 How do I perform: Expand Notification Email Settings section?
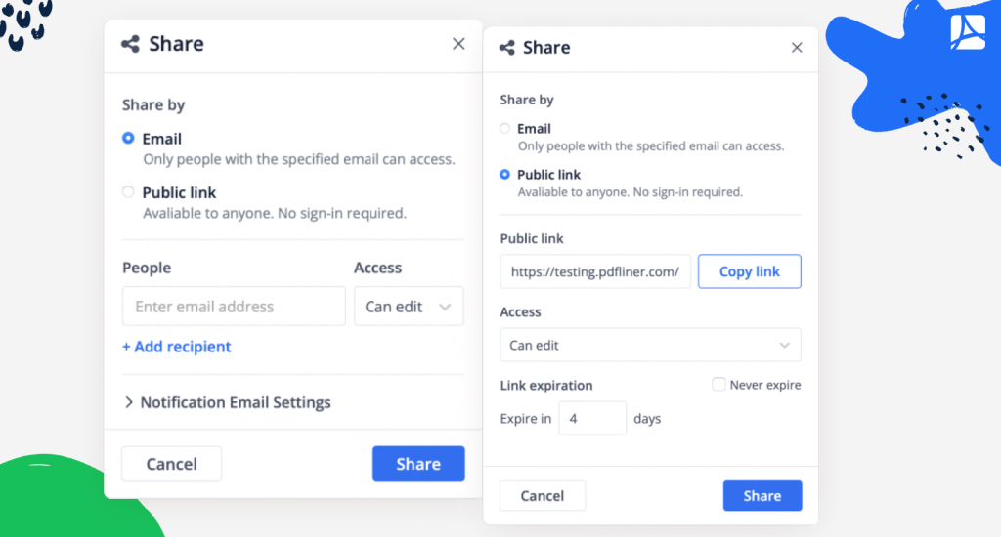227,402
